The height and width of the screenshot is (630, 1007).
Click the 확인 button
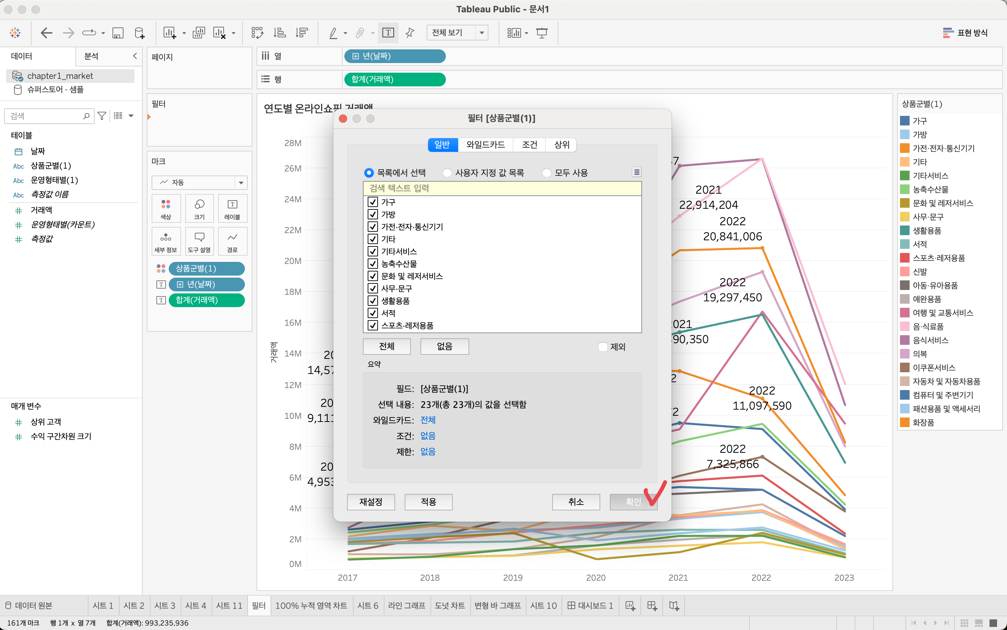click(633, 502)
